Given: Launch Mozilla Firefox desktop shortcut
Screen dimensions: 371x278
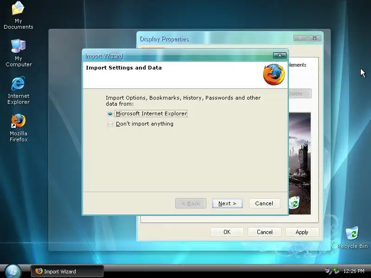Looking at the screenshot, I should tap(19, 128).
